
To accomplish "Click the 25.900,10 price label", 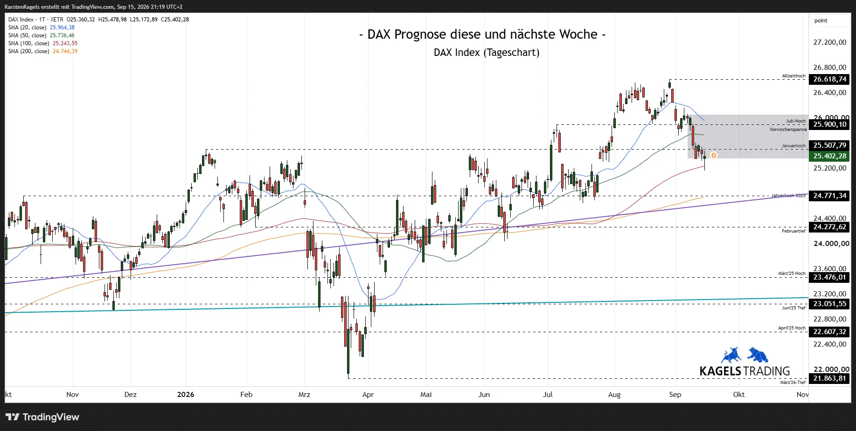I will pos(829,124).
